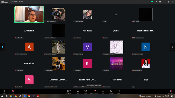Select YUNIKA OKTAVIANA's marble avatar tile
Viewport: 175px width, 98px height.
(x=117, y=47)
